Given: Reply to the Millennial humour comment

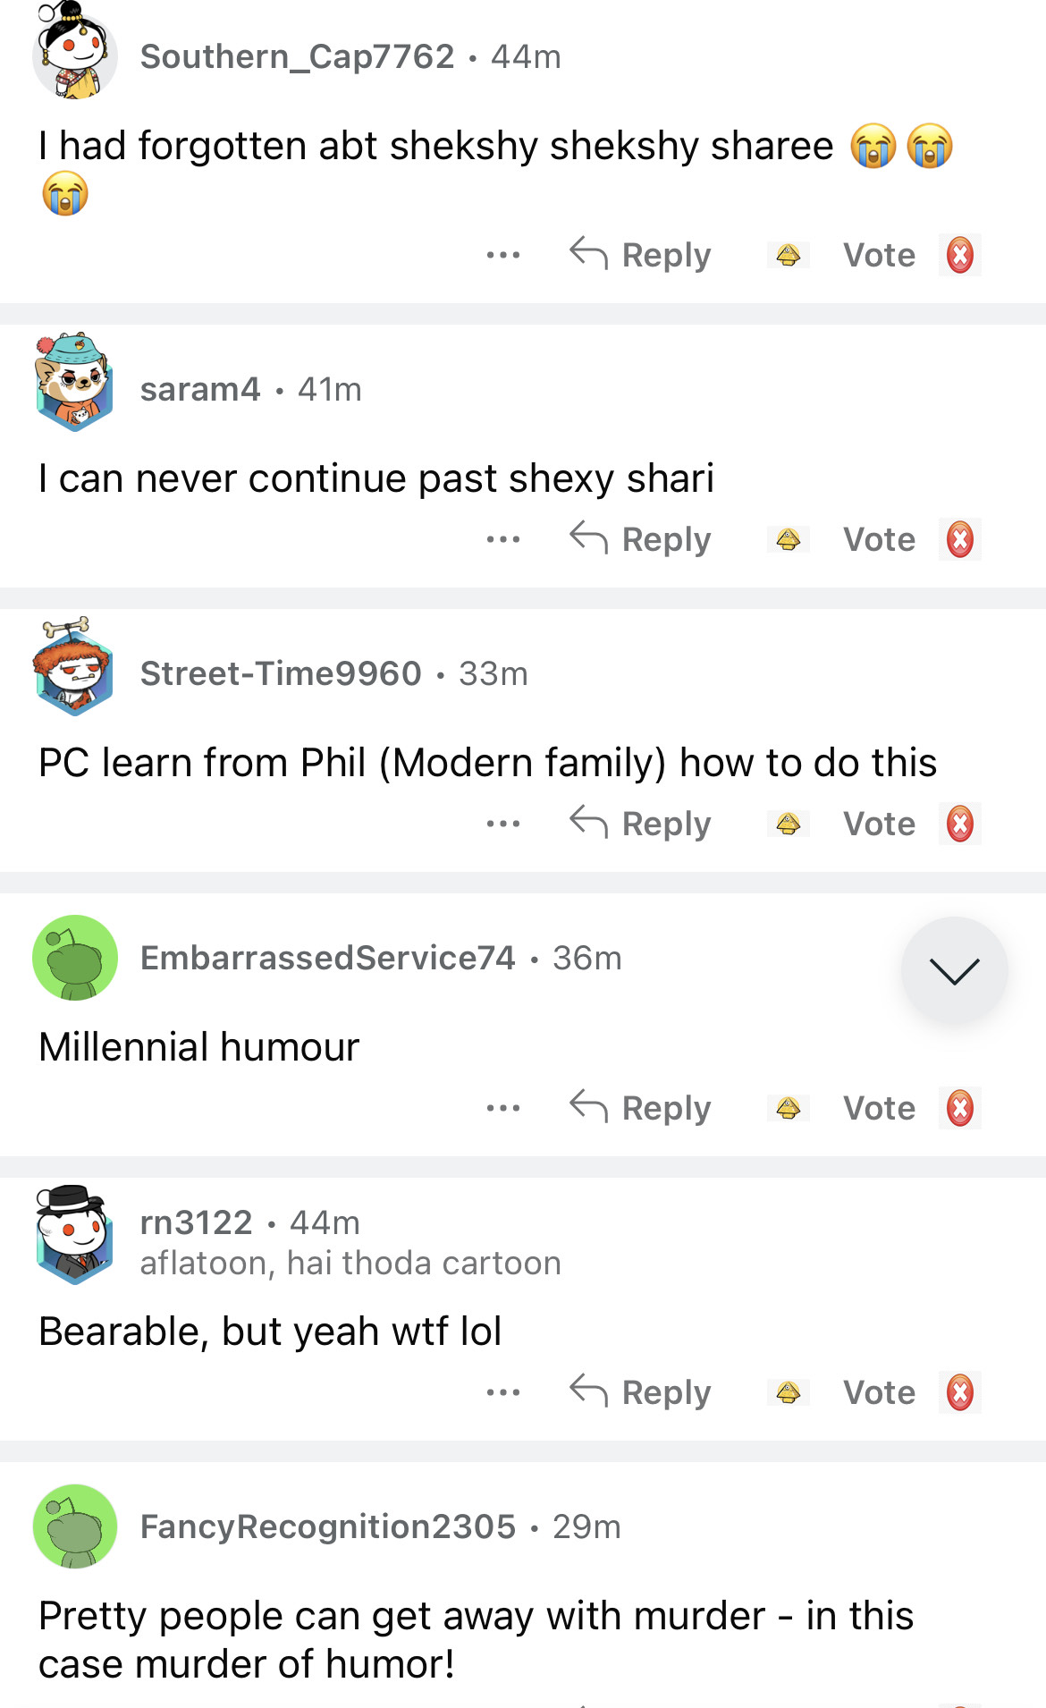Looking at the screenshot, I should coord(641,1109).
